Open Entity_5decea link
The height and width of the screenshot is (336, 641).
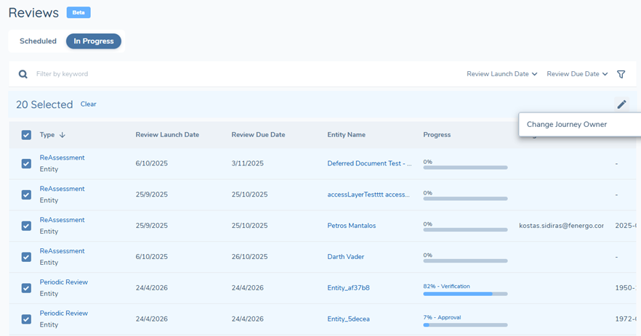point(348,319)
